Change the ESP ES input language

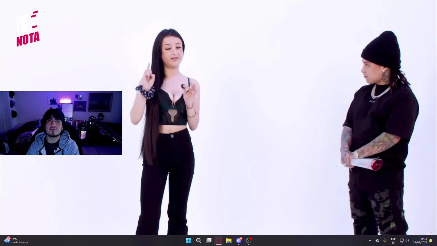tap(393, 241)
